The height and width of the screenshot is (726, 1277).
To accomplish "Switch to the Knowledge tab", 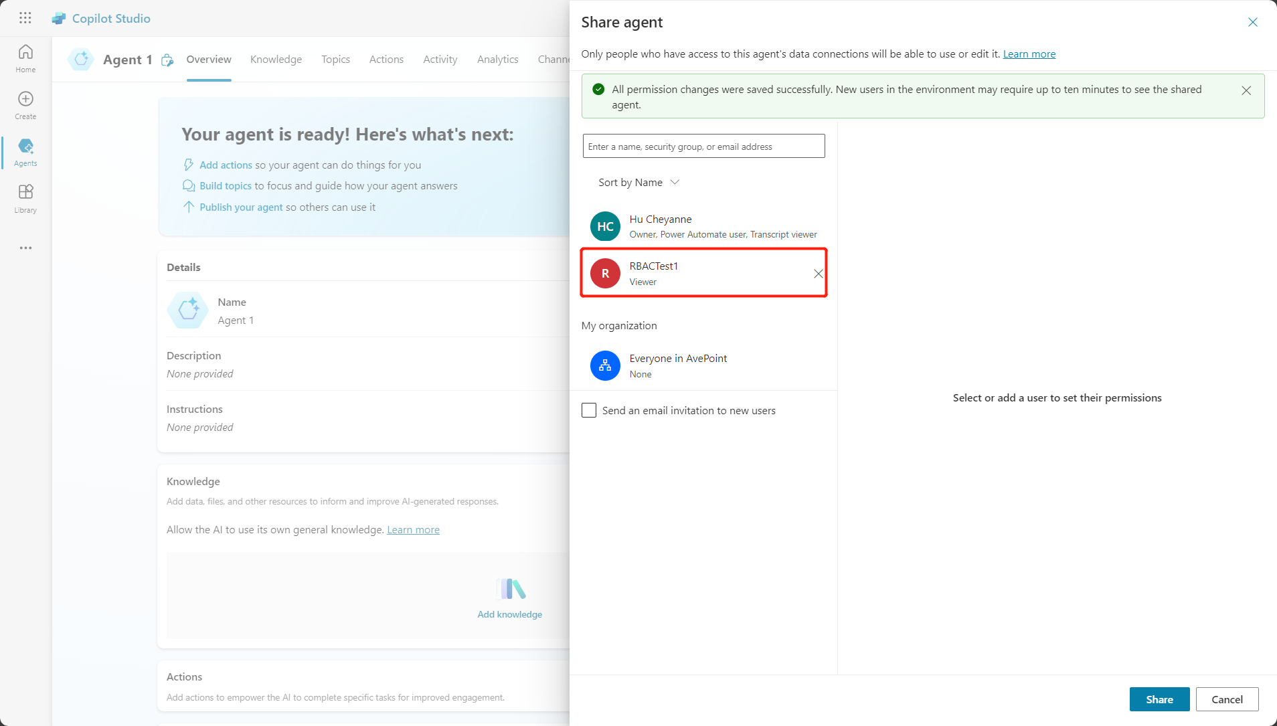I will coord(276,60).
